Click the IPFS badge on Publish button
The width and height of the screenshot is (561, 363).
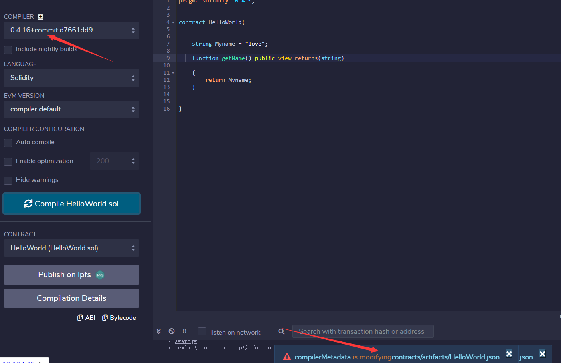[100, 275]
